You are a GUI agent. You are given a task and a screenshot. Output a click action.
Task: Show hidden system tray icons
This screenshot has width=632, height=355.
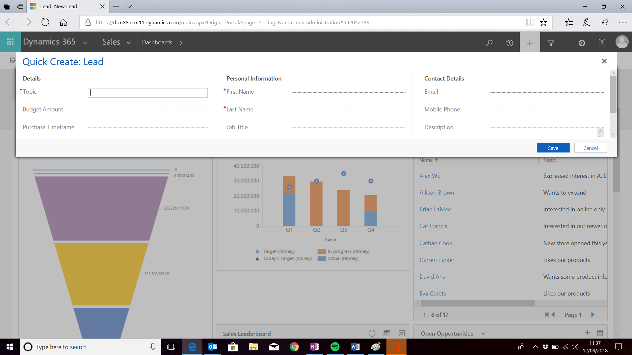(535, 347)
